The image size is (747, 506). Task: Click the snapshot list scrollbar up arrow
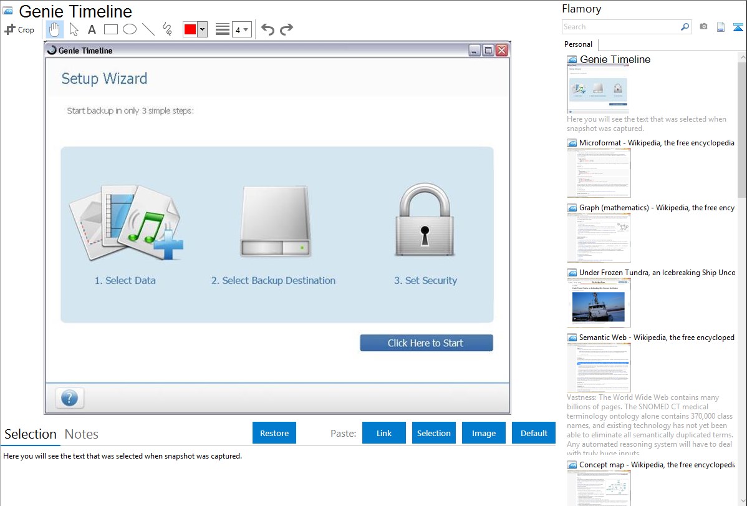point(742,57)
